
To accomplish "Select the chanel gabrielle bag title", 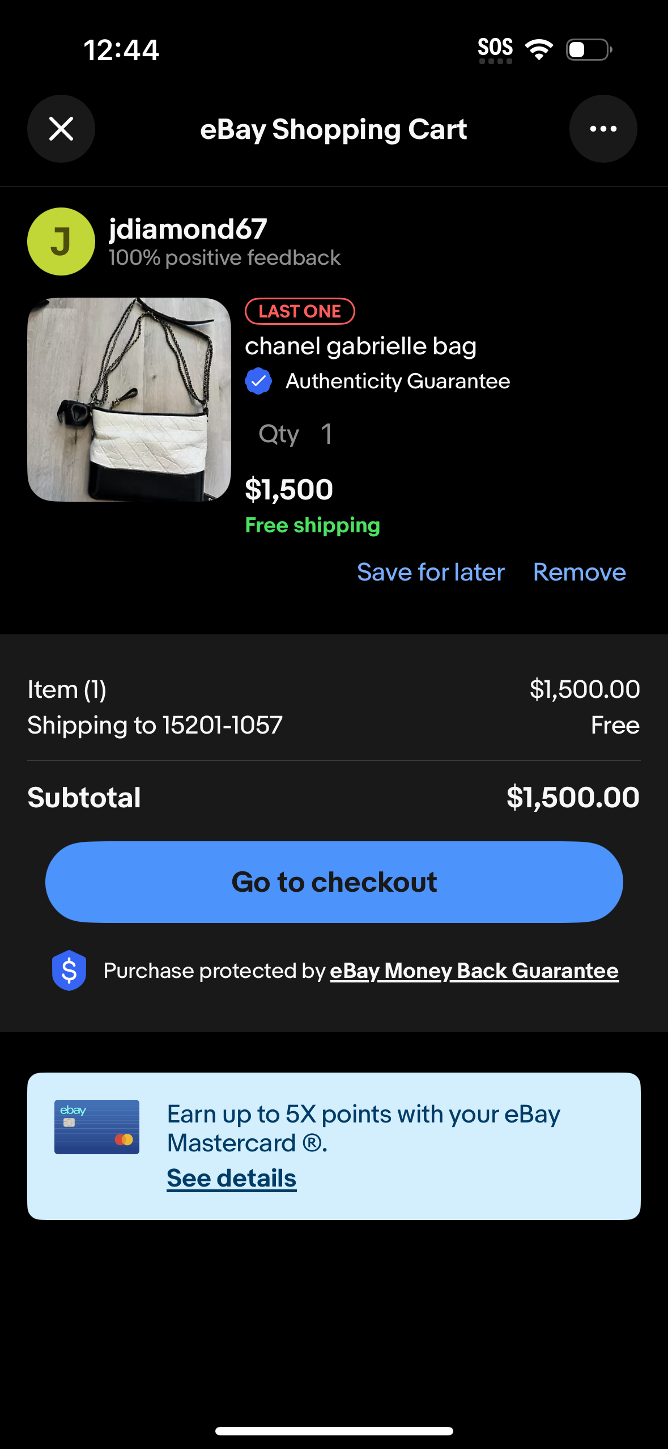I will point(361,345).
